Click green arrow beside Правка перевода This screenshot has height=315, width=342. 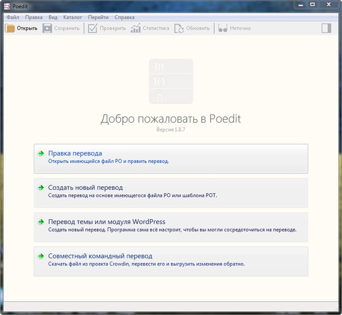41,153
